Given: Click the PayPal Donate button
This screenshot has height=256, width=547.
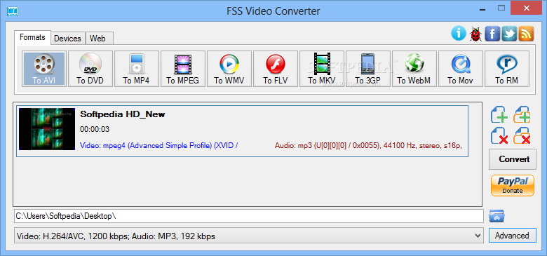Looking at the screenshot, I should coord(513,186).
